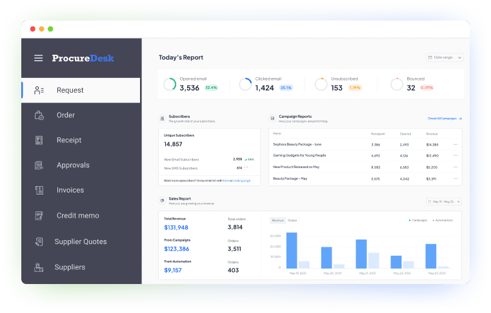The height and width of the screenshot is (313, 491).
Task: Open the Date range dropdown
Action: click(445, 57)
